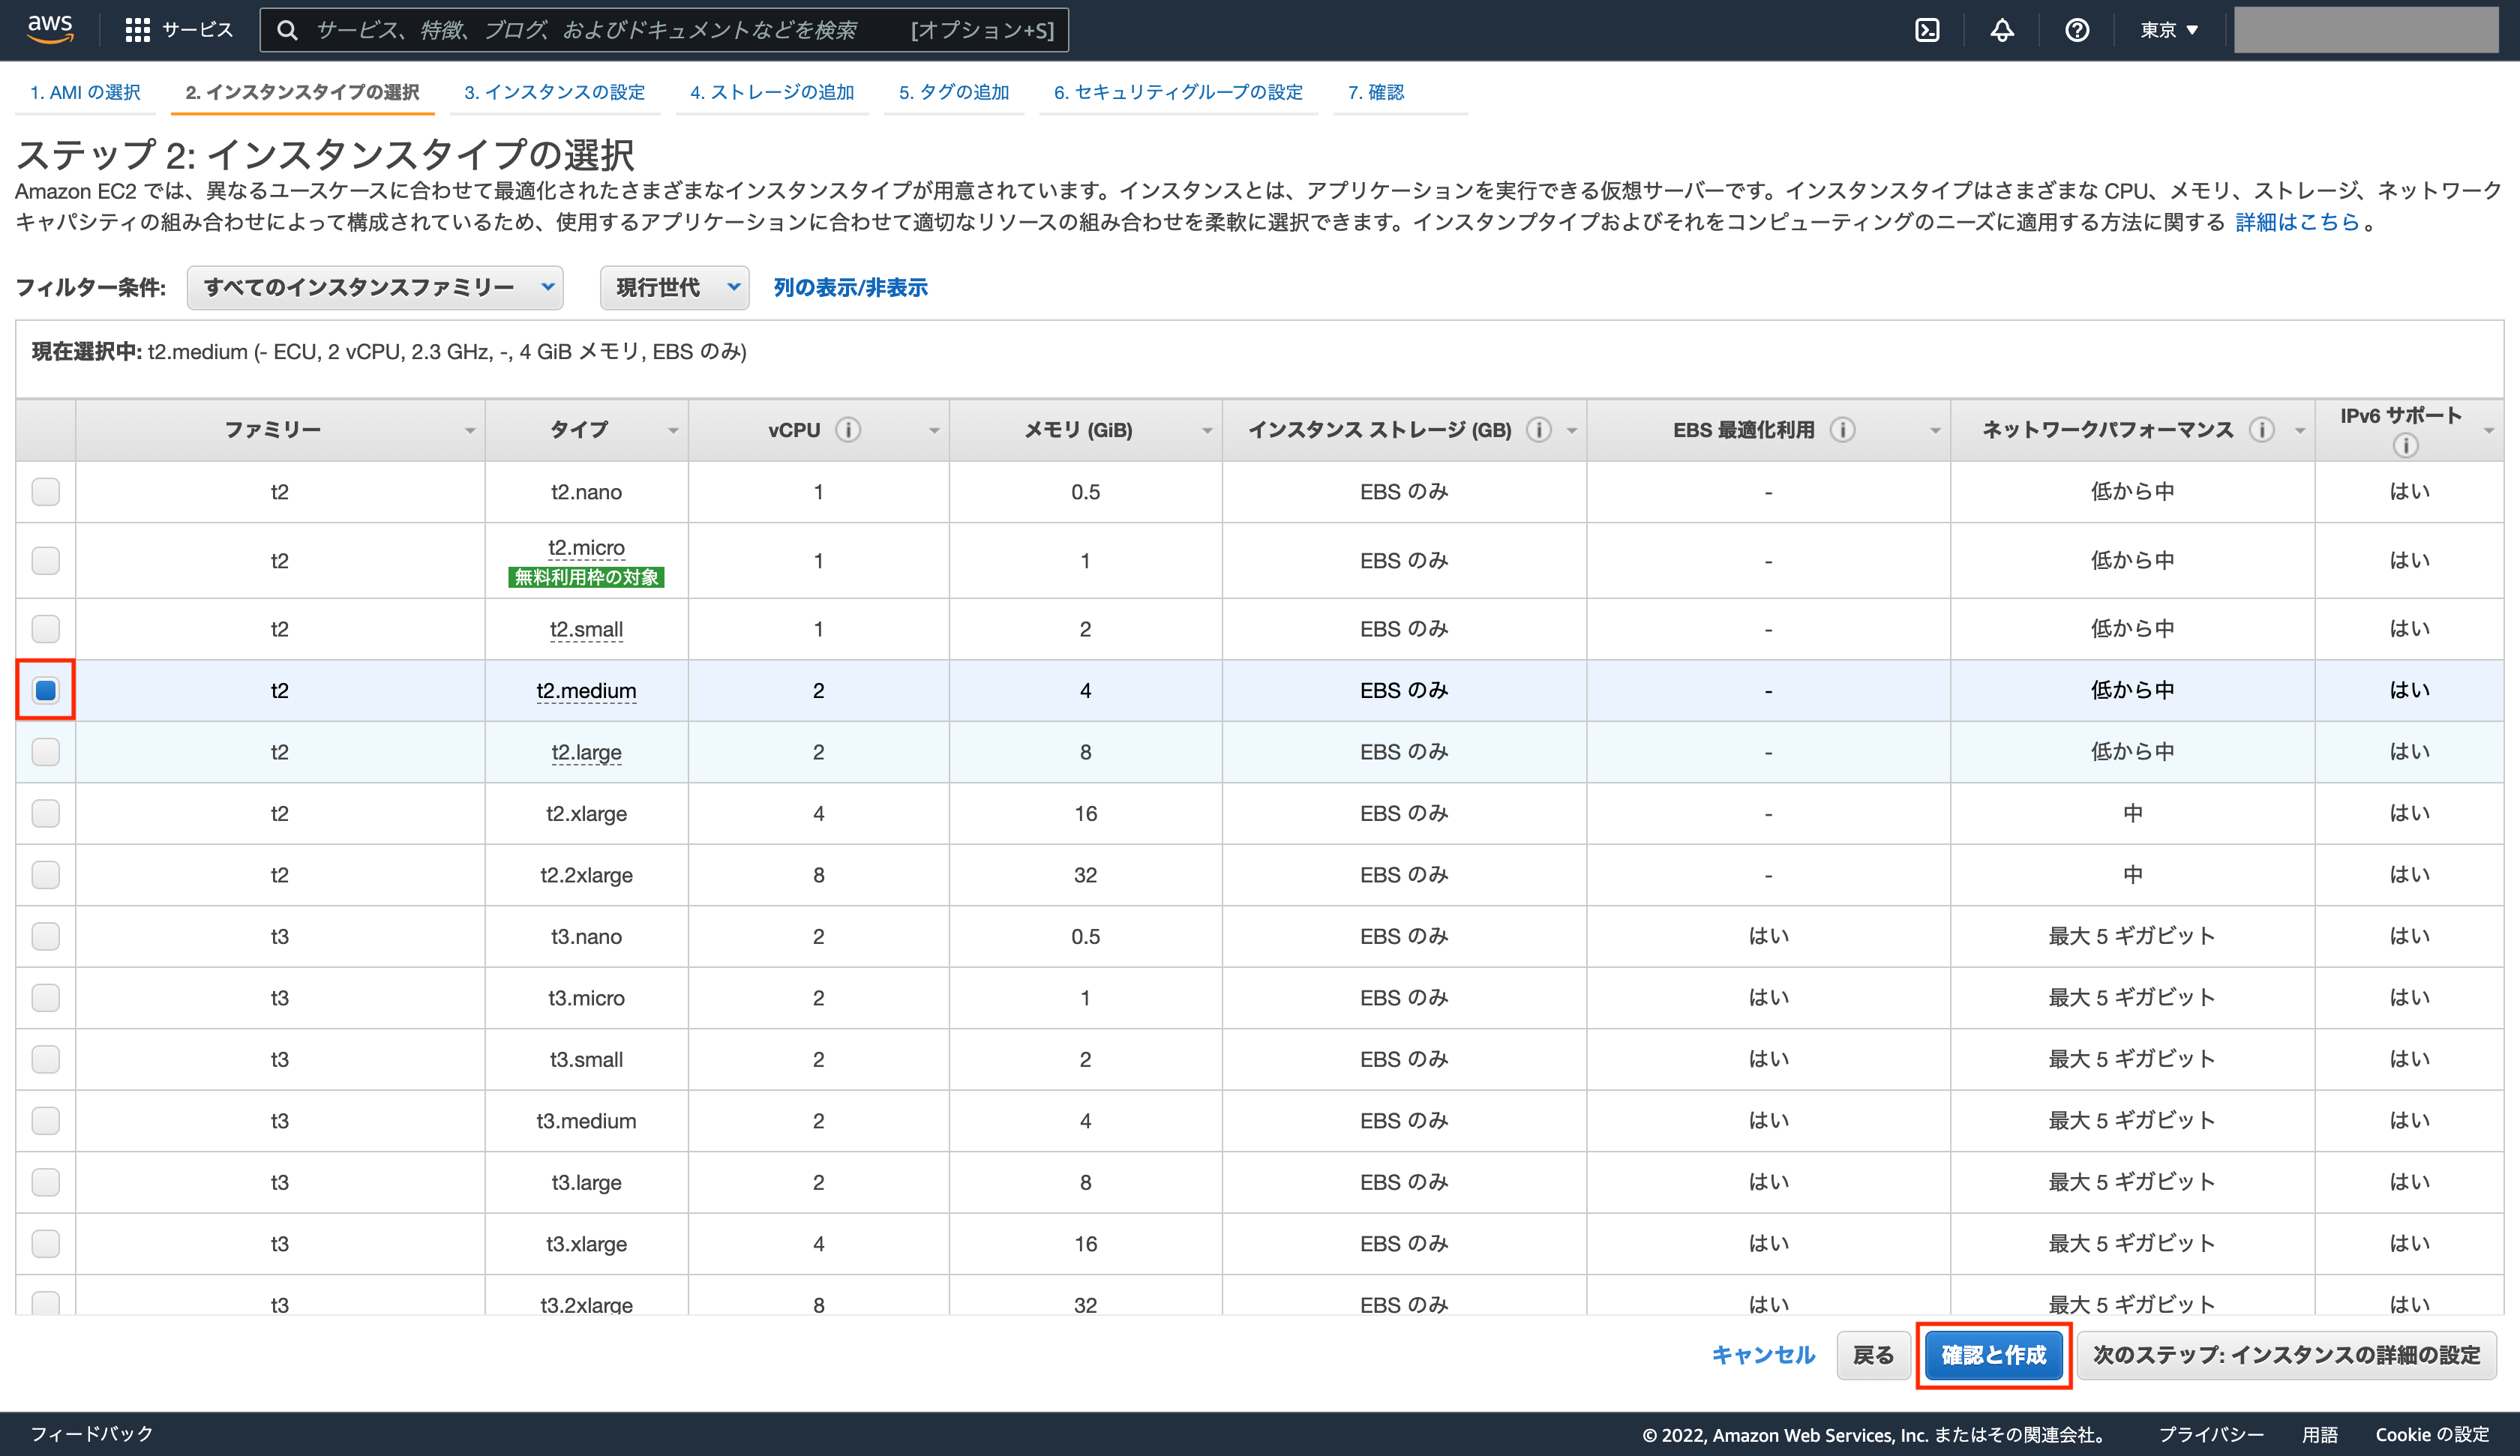This screenshot has height=1456, width=2520.
Task: Open the EBS 最適化利用 column sort arrow
Action: (x=1935, y=431)
